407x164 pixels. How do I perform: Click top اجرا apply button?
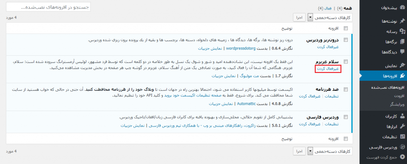click(x=300, y=18)
